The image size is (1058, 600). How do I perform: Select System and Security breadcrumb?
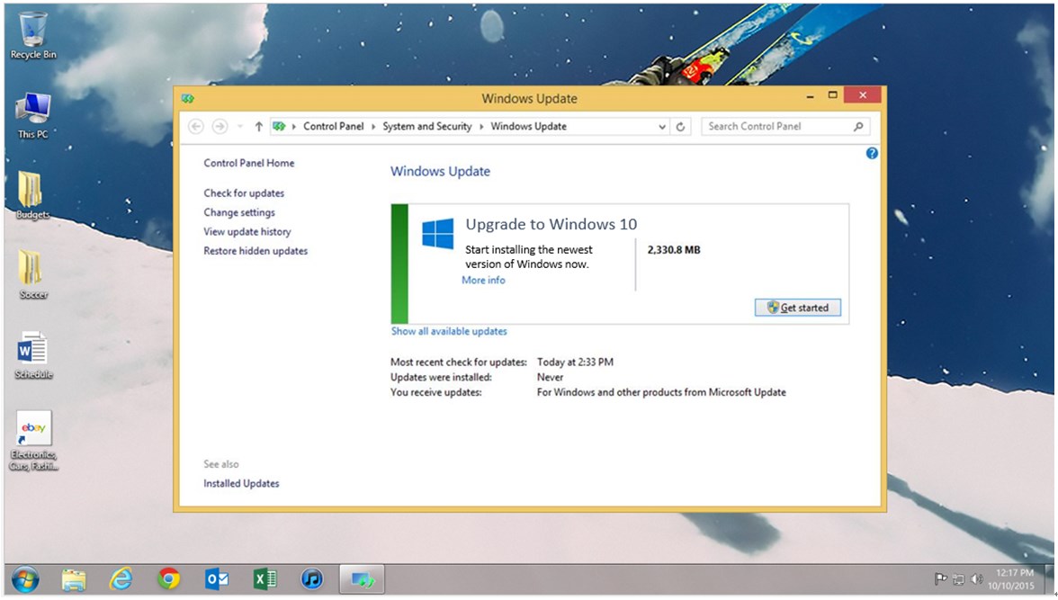pos(427,126)
